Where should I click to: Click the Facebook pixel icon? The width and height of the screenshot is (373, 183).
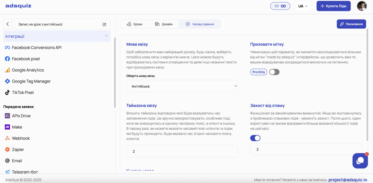(7, 59)
